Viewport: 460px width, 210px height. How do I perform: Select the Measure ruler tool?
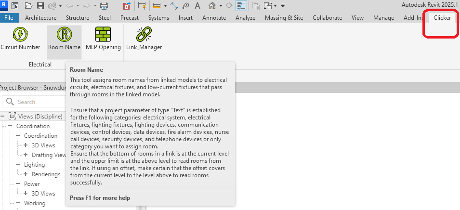(x=157, y=6)
